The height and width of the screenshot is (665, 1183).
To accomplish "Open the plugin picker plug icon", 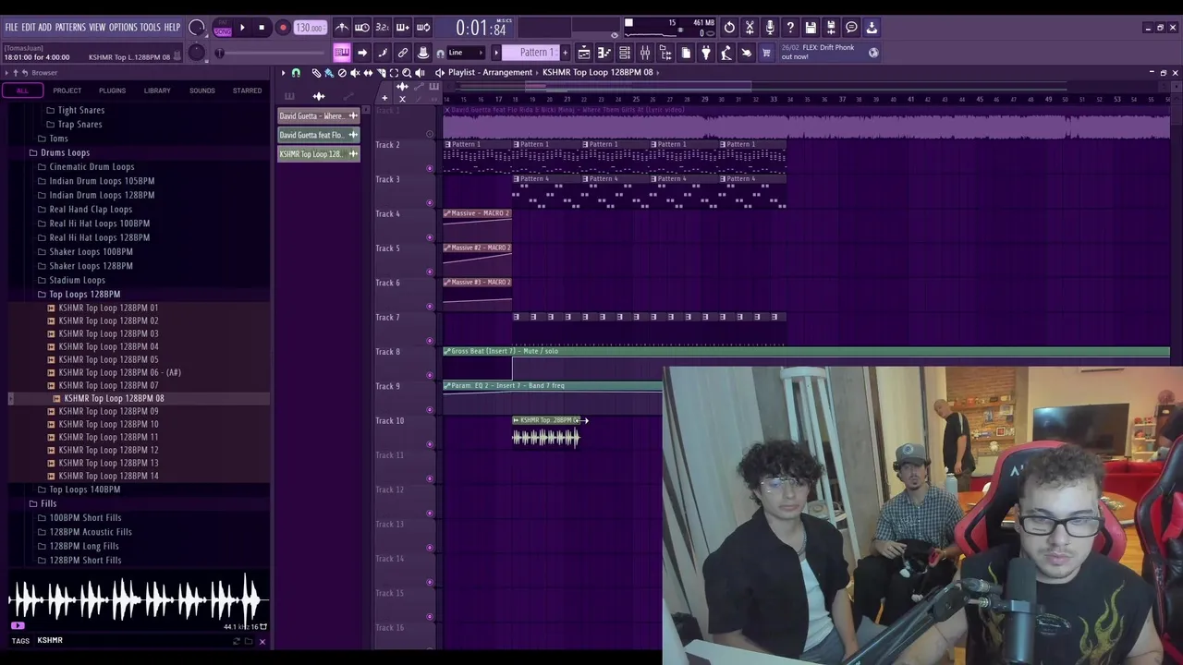I will (706, 53).
